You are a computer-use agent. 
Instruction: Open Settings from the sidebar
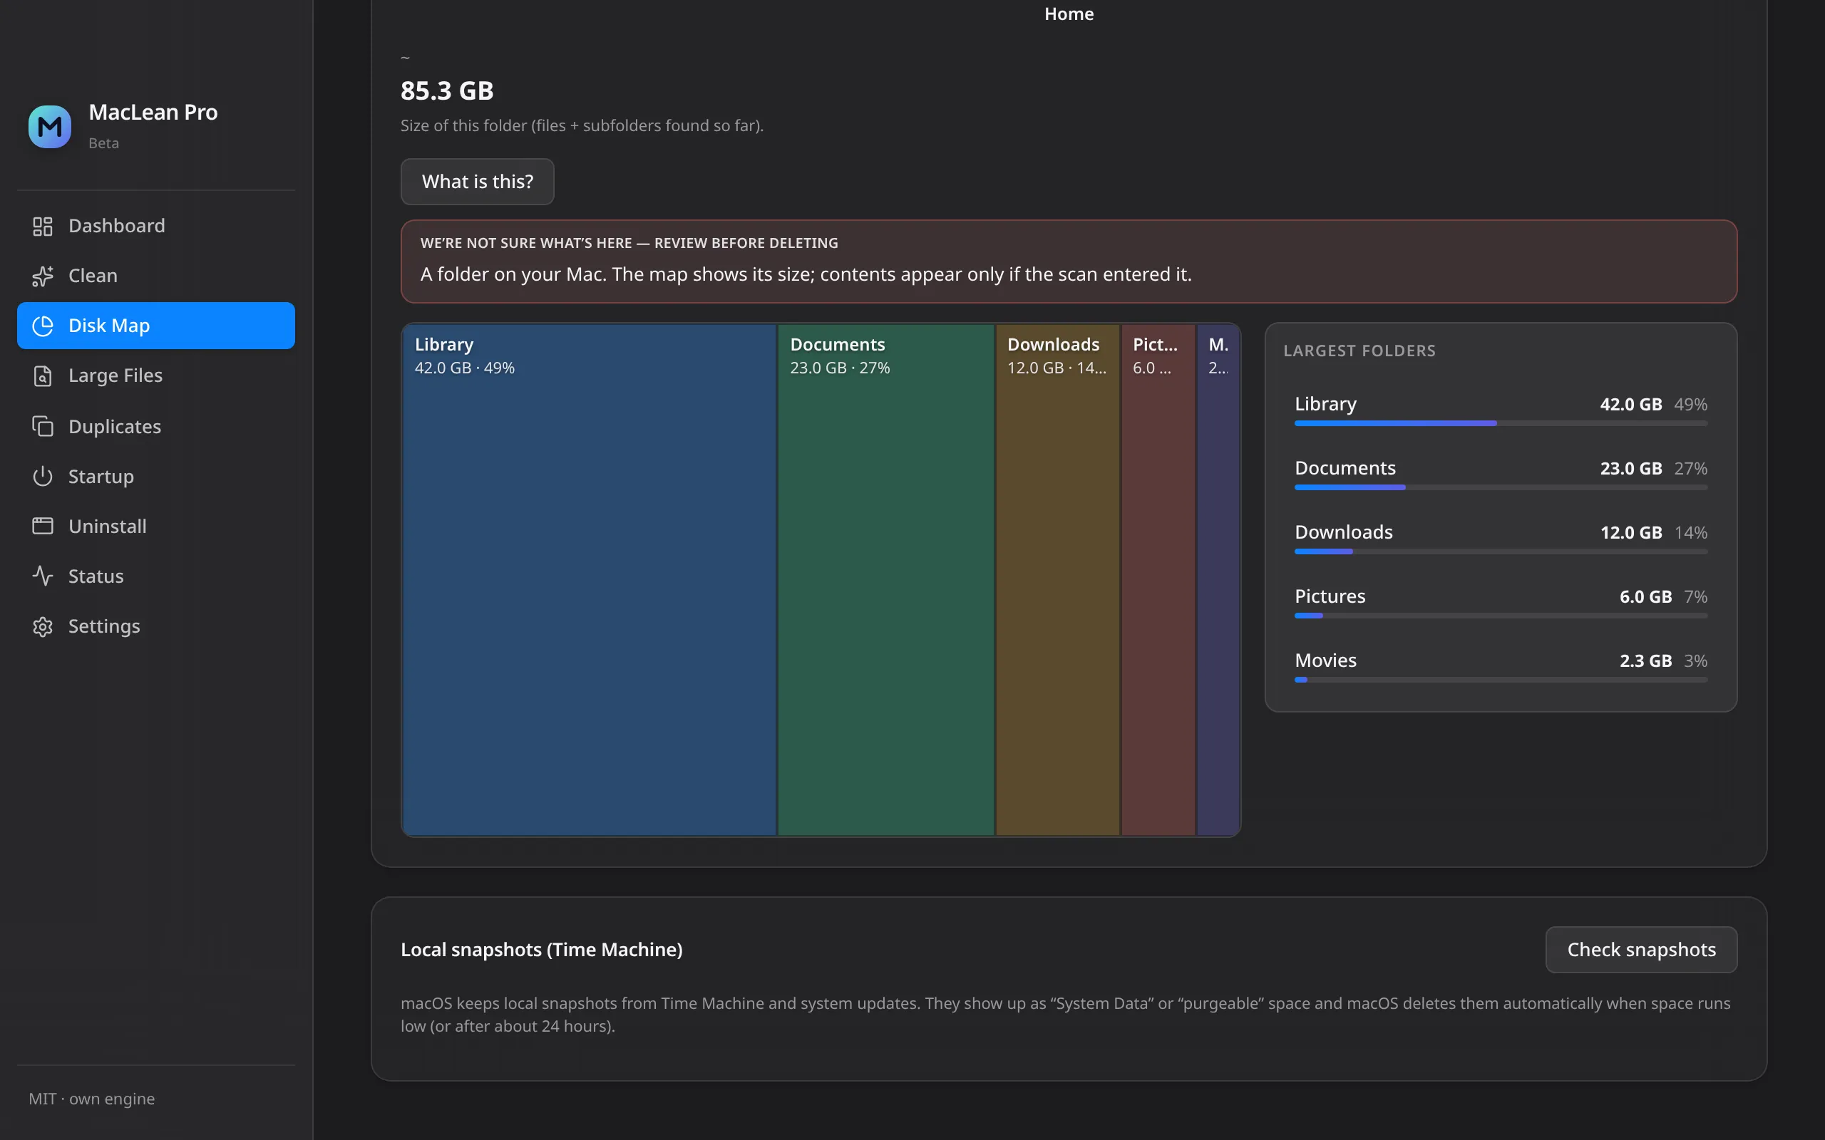tap(156, 626)
